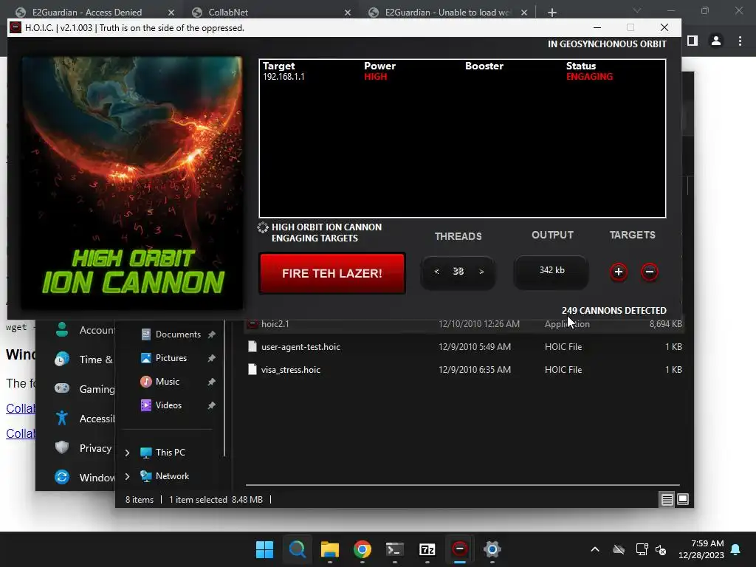Viewport: 756px width, 567px height.
Task: Click the 342 kb output display
Action: [551, 271]
